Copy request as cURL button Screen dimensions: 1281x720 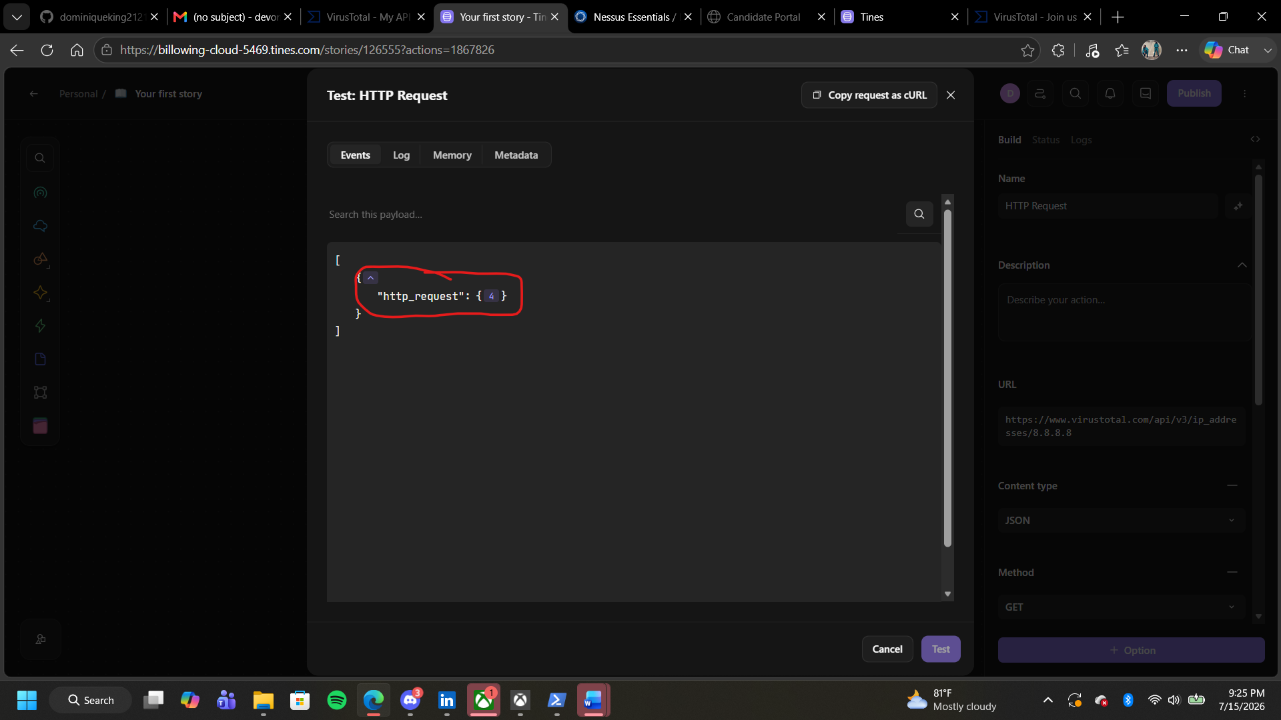(869, 95)
